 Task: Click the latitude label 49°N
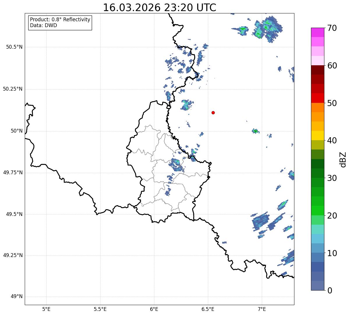pos(17,297)
